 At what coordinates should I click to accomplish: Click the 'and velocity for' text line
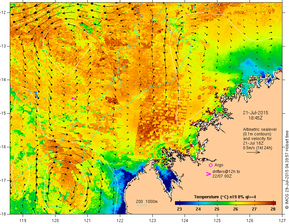coord(257,139)
